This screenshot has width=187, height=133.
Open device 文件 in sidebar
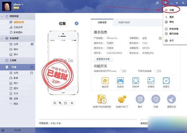pyautogui.click(x=17, y=93)
